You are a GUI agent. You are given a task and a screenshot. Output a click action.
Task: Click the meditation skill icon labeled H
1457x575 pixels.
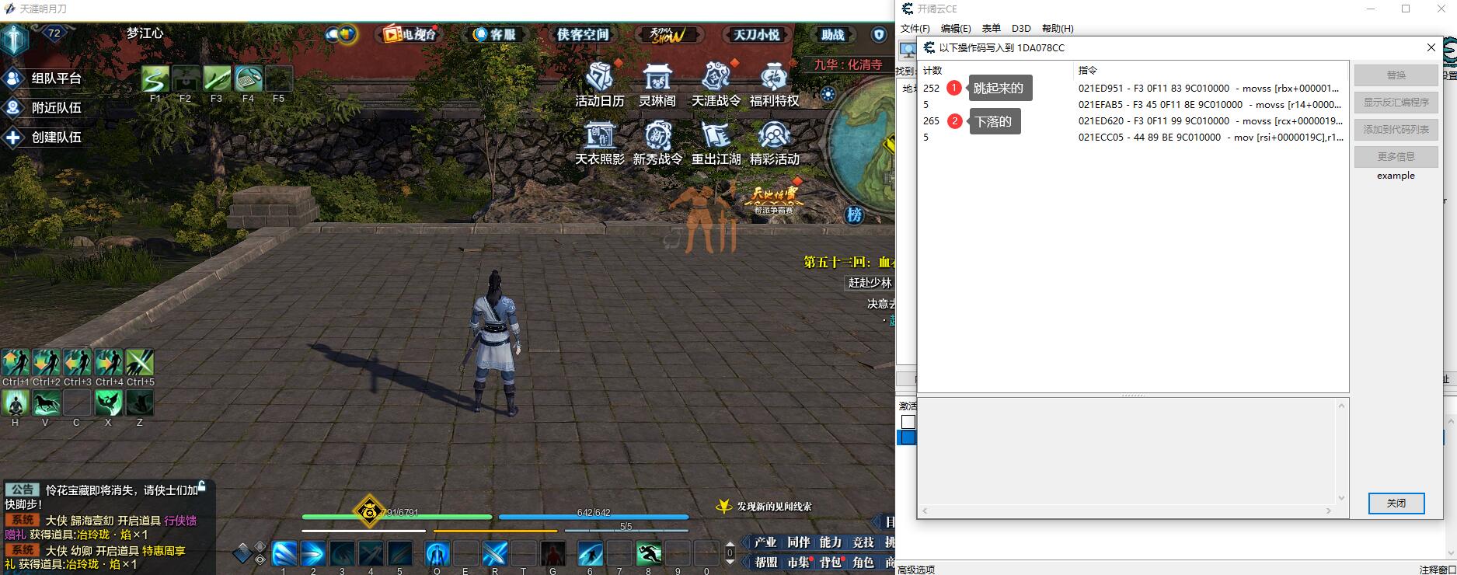pos(16,403)
